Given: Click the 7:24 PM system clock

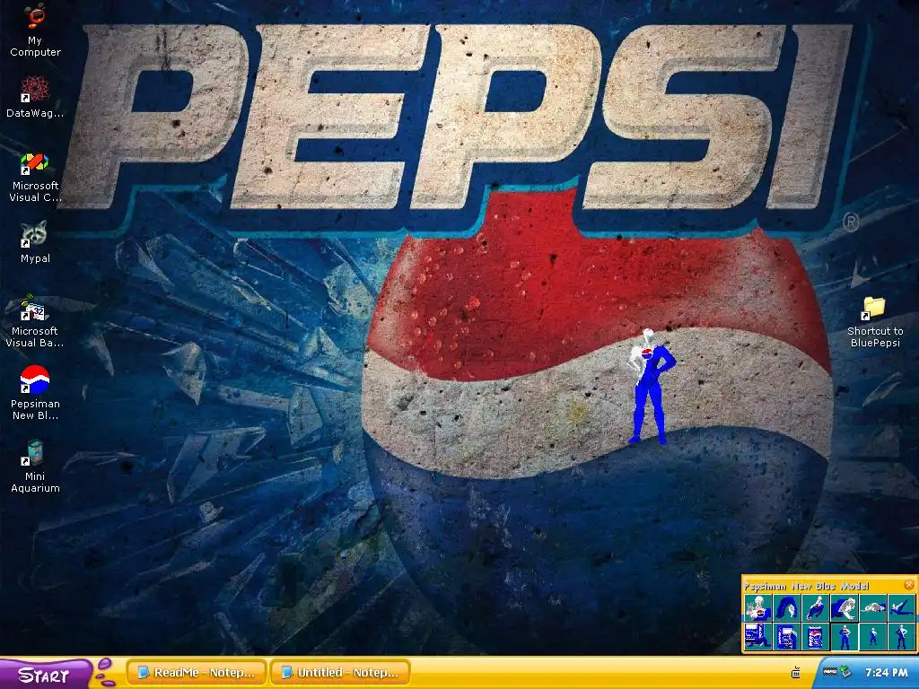Looking at the screenshot, I should (886, 673).
